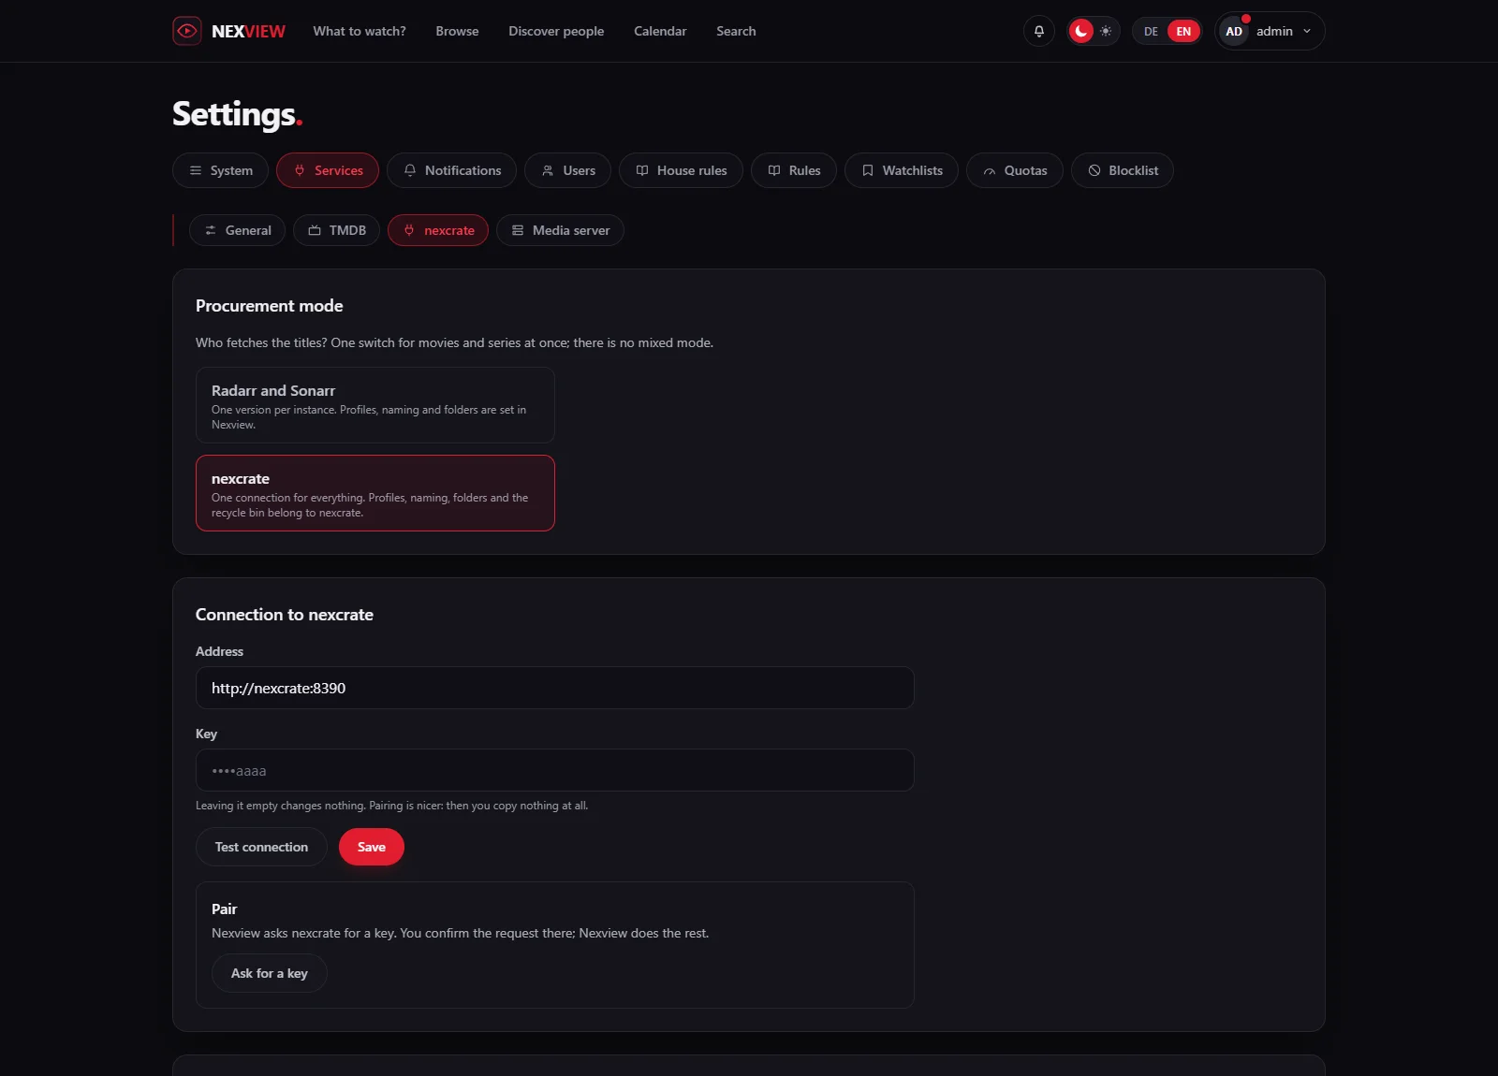Open Watchlists settings tab
This screenshot has width=1498, height=1076.
click(x=902, y=170)
